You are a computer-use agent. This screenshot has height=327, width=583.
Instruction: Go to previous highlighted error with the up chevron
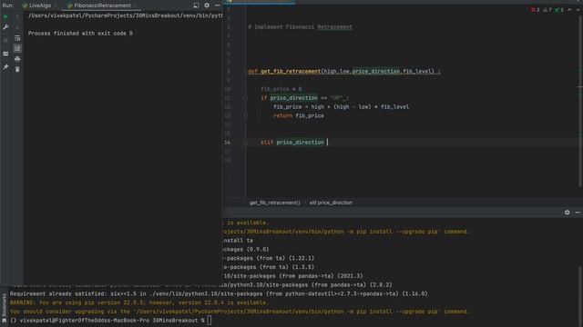pyautogui.click(x=570, y=10)
